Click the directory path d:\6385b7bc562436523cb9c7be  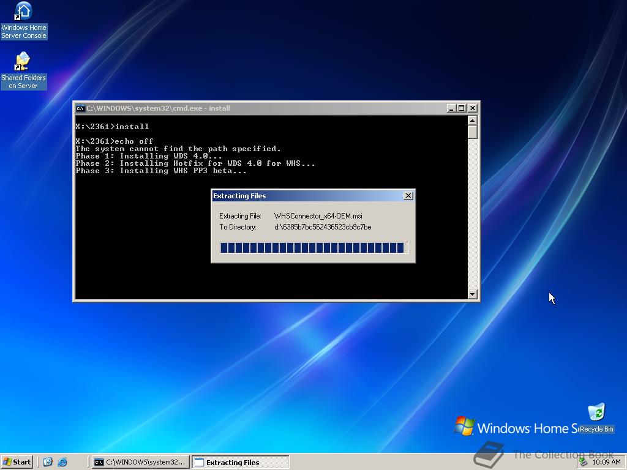[323, 227]
